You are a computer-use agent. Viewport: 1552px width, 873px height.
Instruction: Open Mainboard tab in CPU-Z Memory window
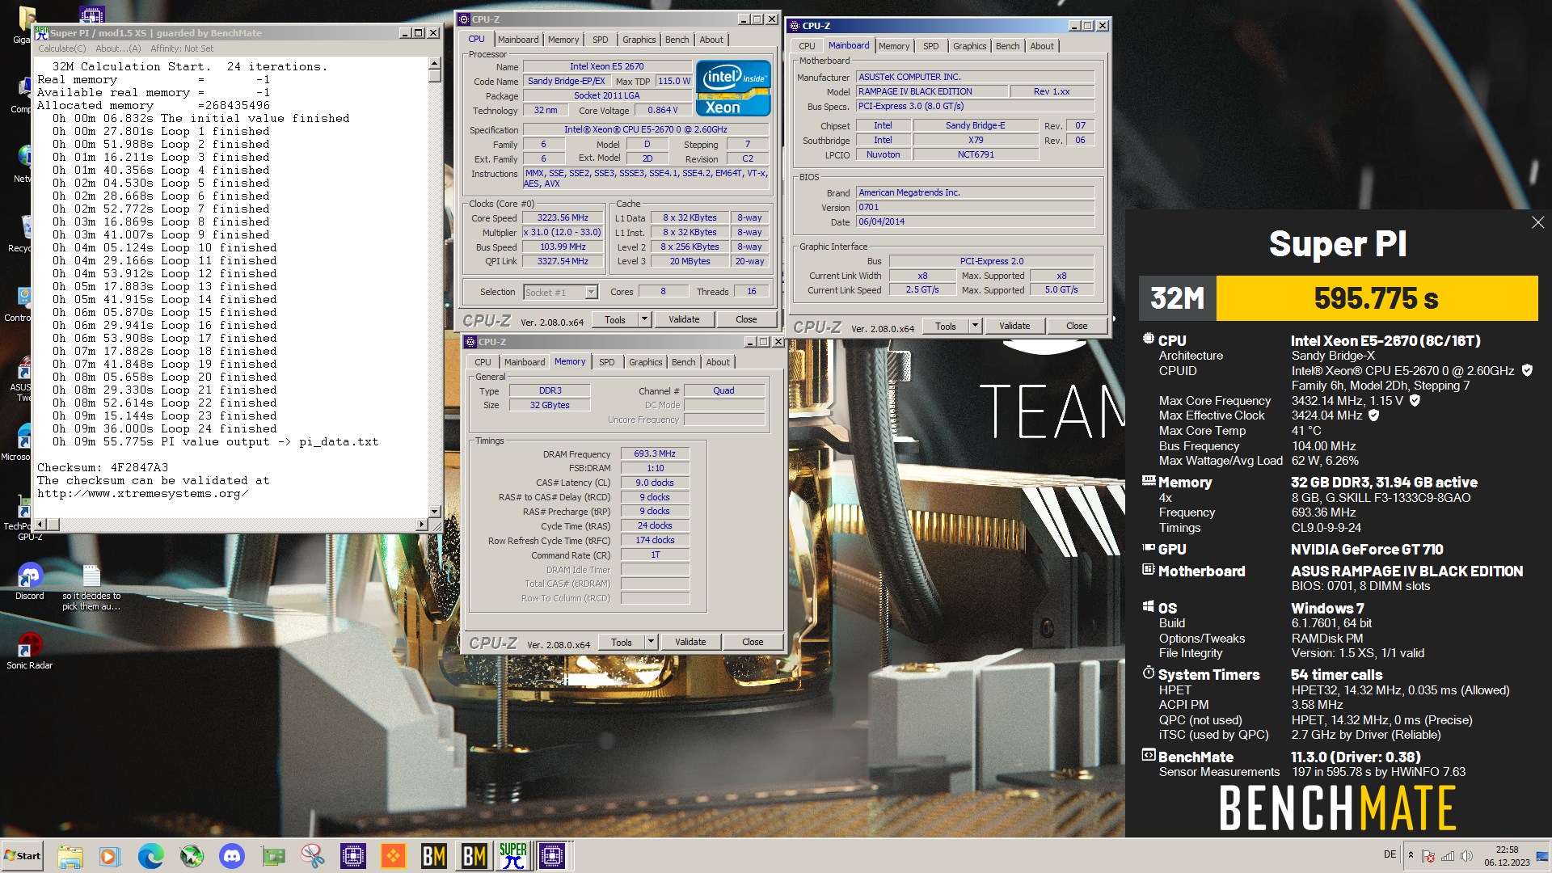[525, 362]
